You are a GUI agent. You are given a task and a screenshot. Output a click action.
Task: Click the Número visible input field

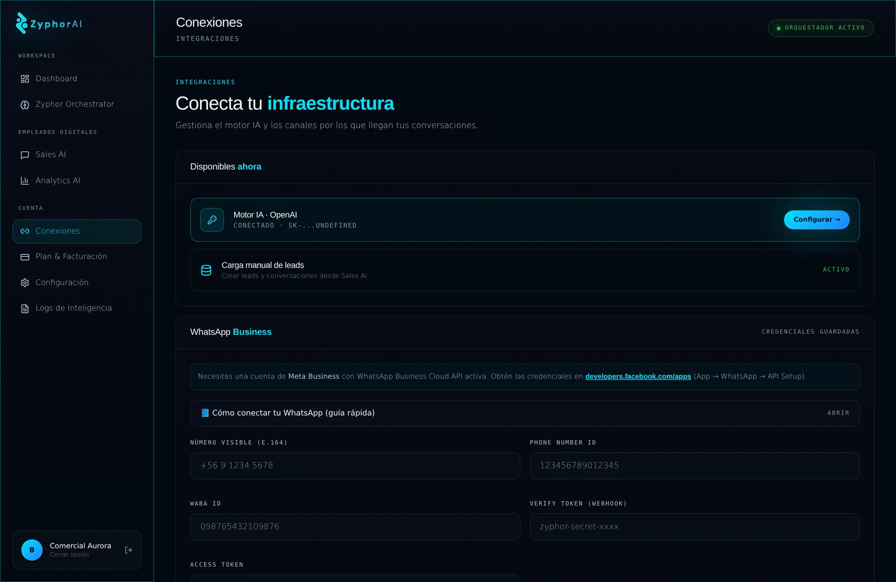point(355,466)
